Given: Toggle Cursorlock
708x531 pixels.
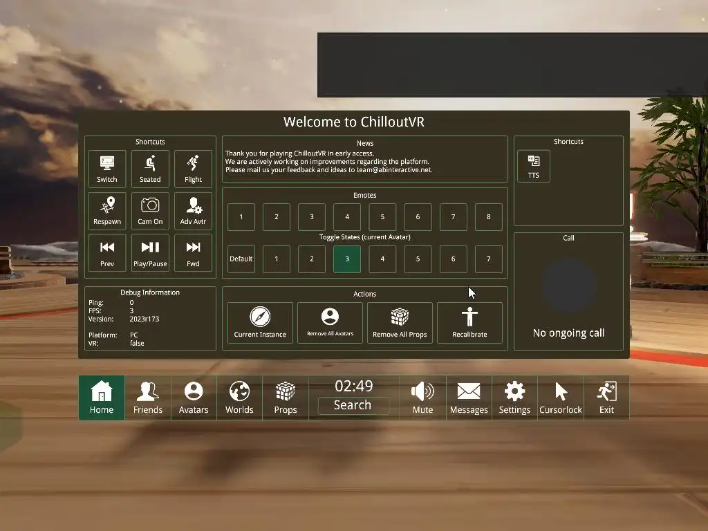Looking at the screenshot, I should [x=561, y=398].
